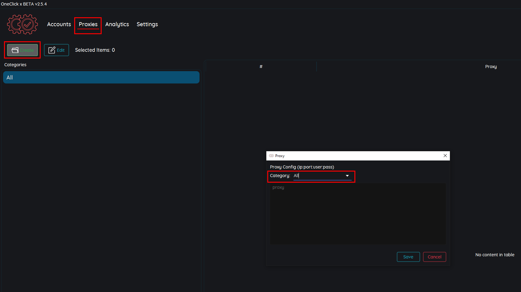Click the small Proxy dialog title icon
Screen dimensions: 521x292
click(271, 156)
